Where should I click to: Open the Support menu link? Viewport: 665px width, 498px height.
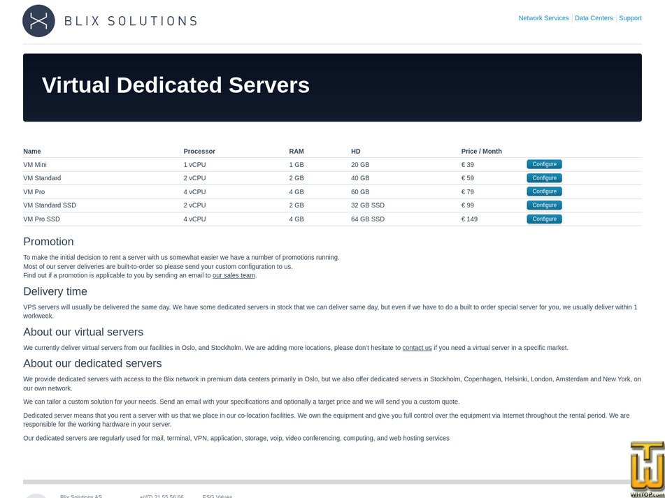point(630,18)
